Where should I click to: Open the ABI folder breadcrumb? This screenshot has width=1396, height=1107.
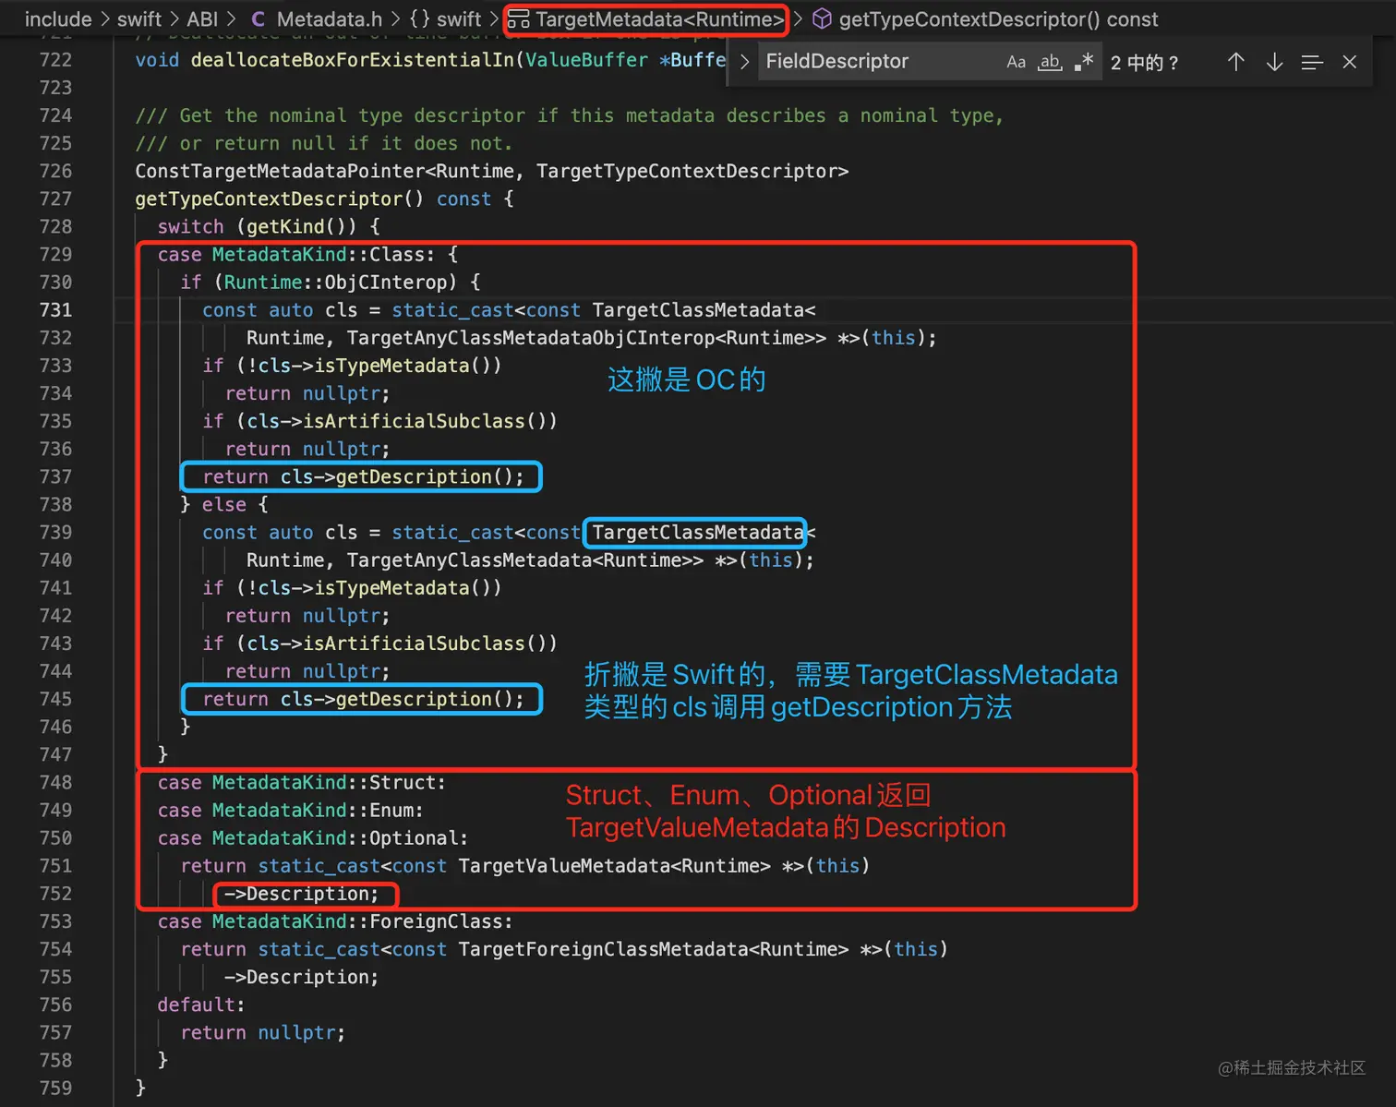coord(202,19)
